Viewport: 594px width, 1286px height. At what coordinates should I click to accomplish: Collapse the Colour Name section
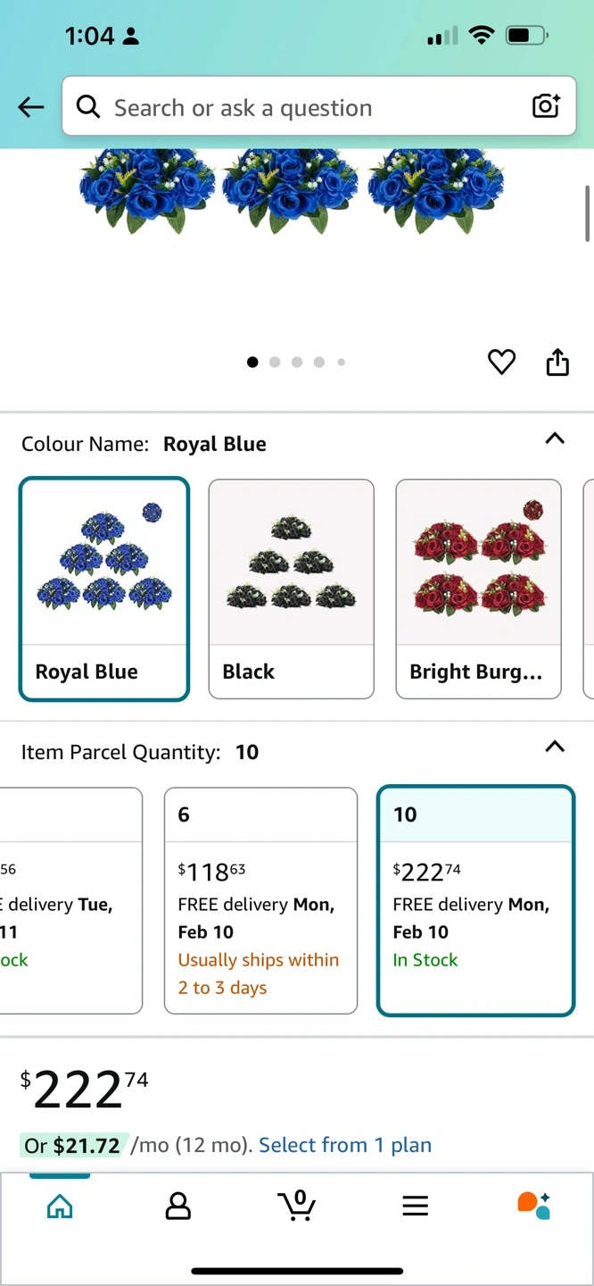pos(555,438)
